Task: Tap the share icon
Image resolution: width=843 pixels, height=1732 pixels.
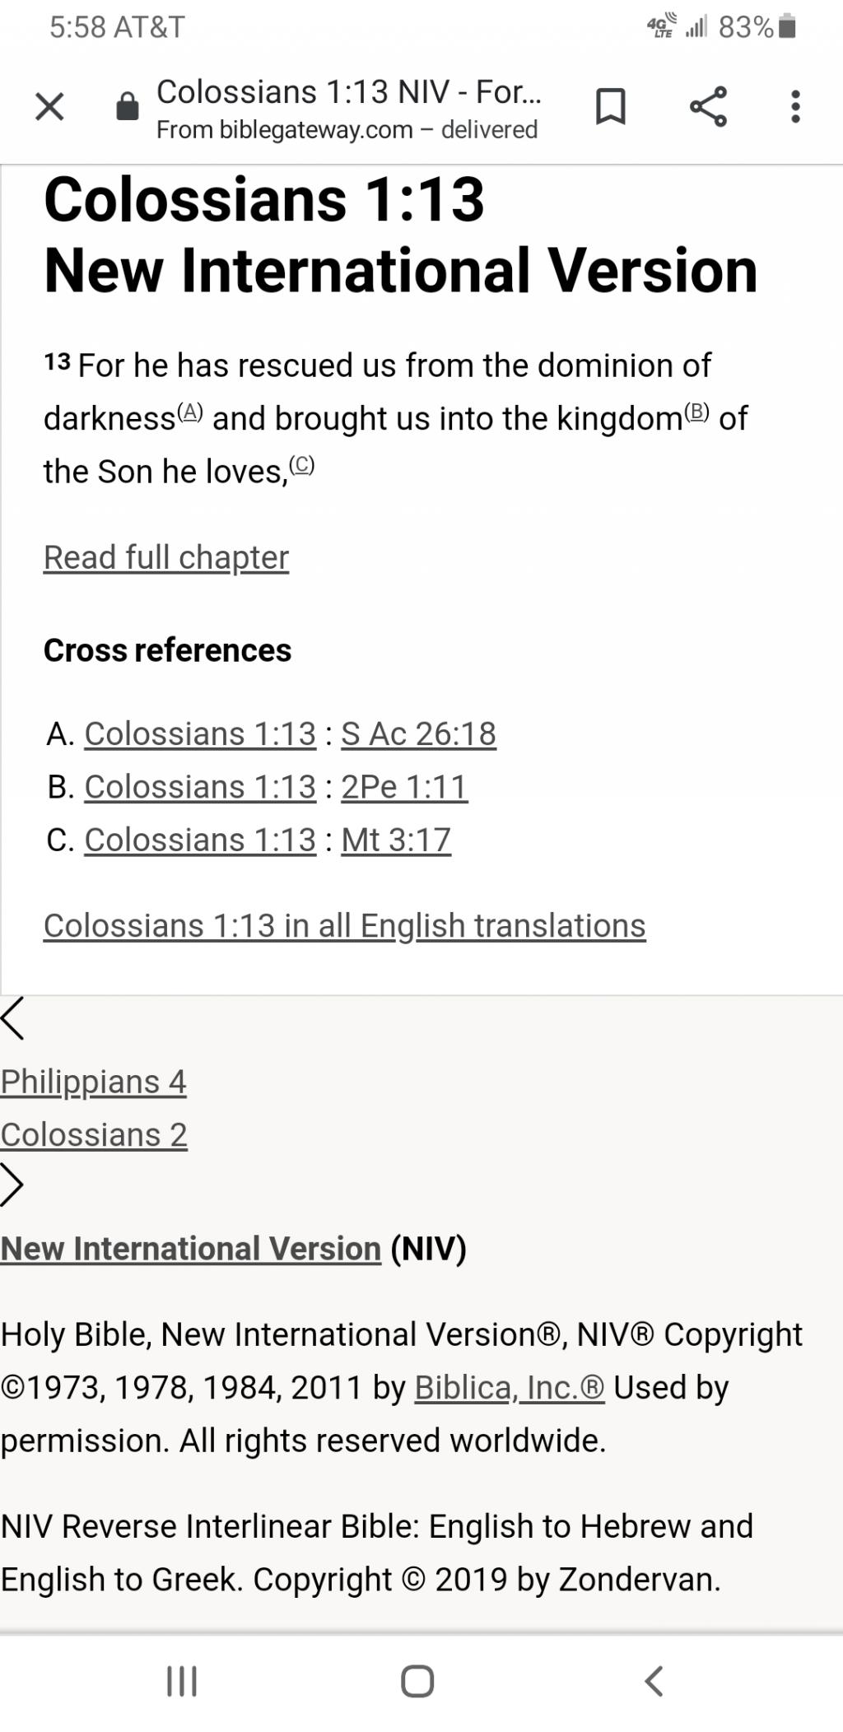Action: (x=708, y=107)
